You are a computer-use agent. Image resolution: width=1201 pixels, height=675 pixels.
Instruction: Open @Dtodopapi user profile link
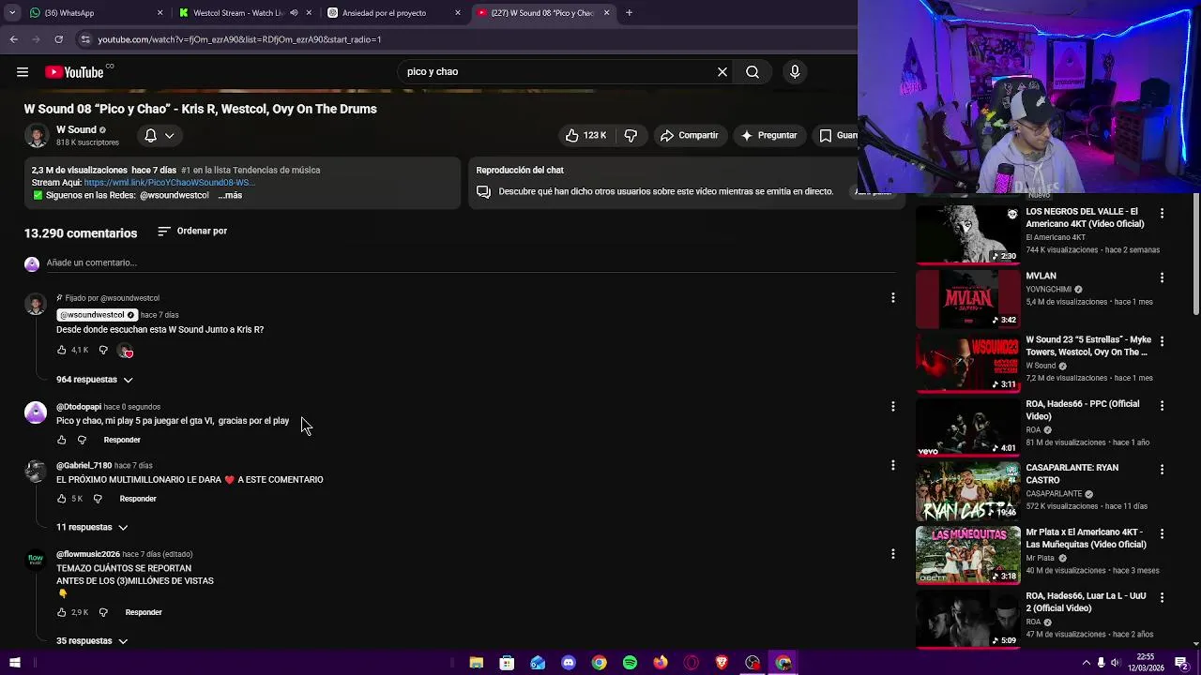point(79,407)
